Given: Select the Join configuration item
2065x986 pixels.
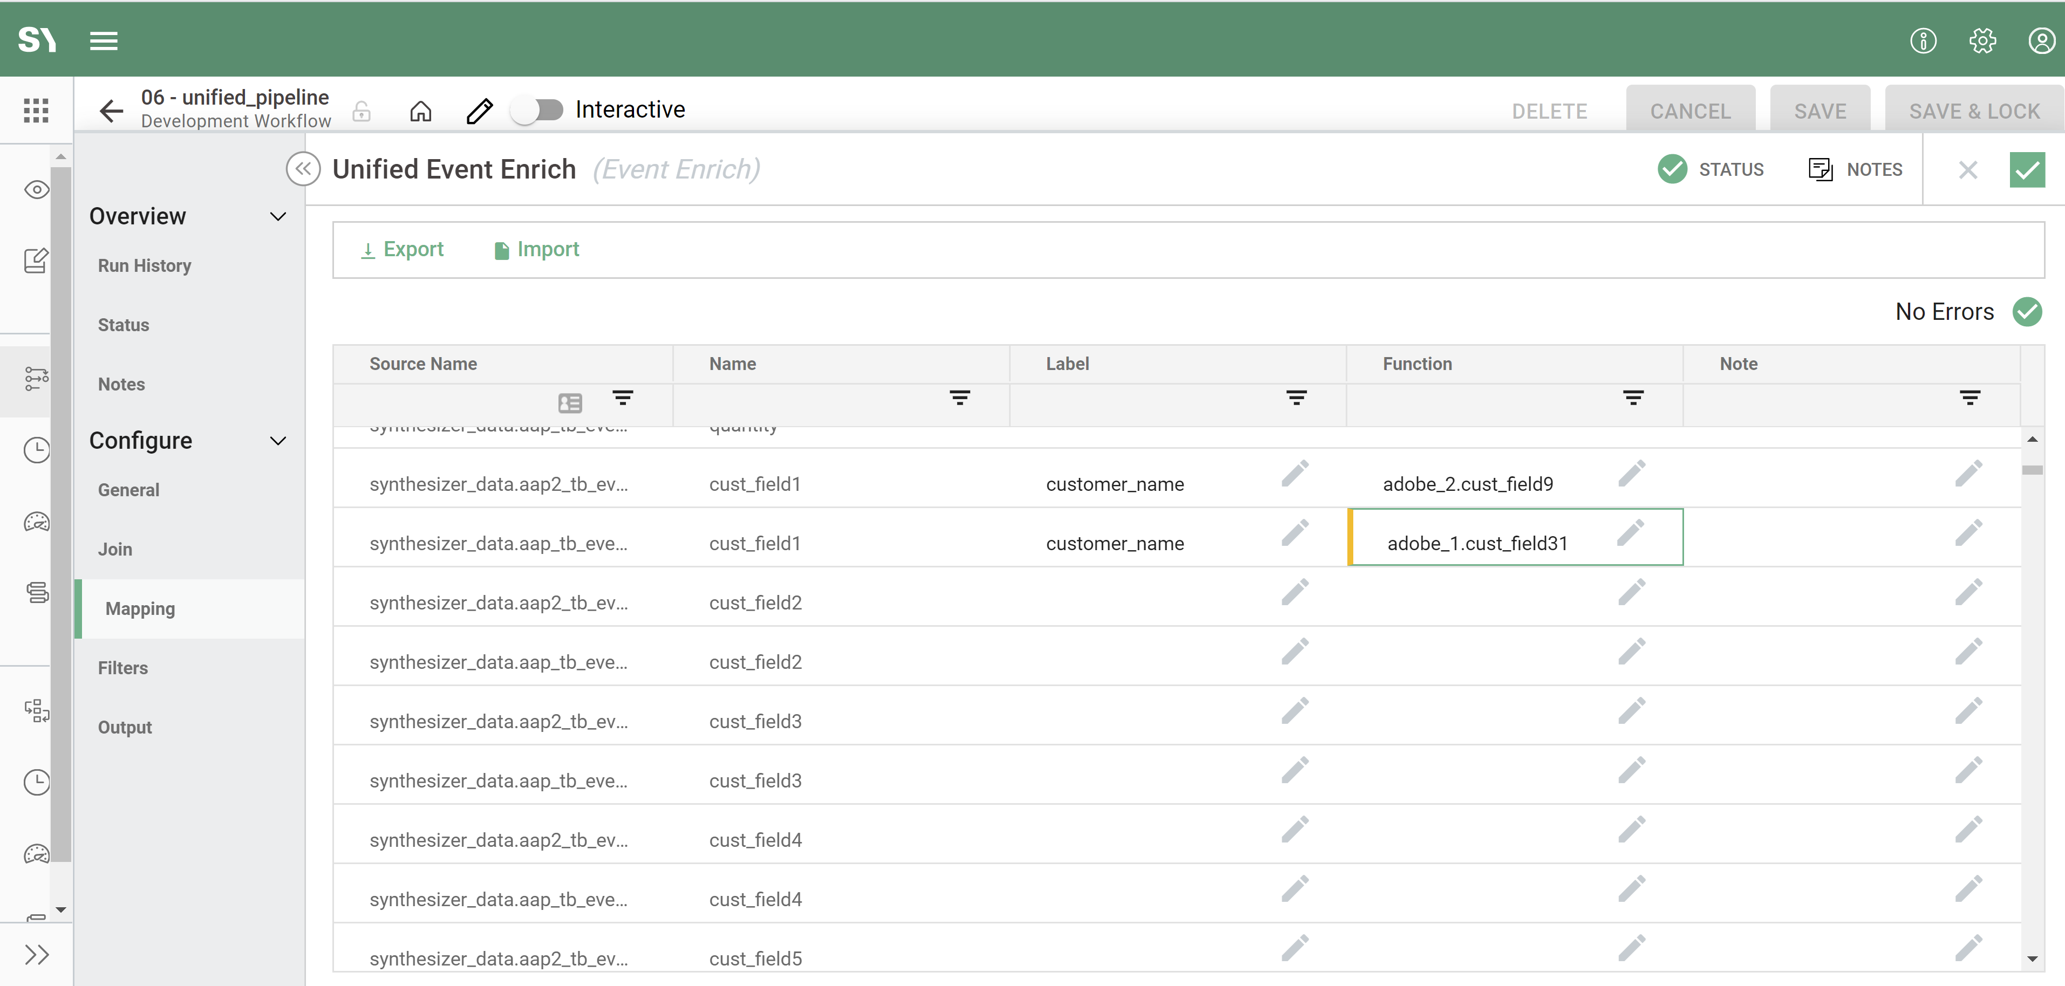Looking at the screenshot, I should (114, 549).
